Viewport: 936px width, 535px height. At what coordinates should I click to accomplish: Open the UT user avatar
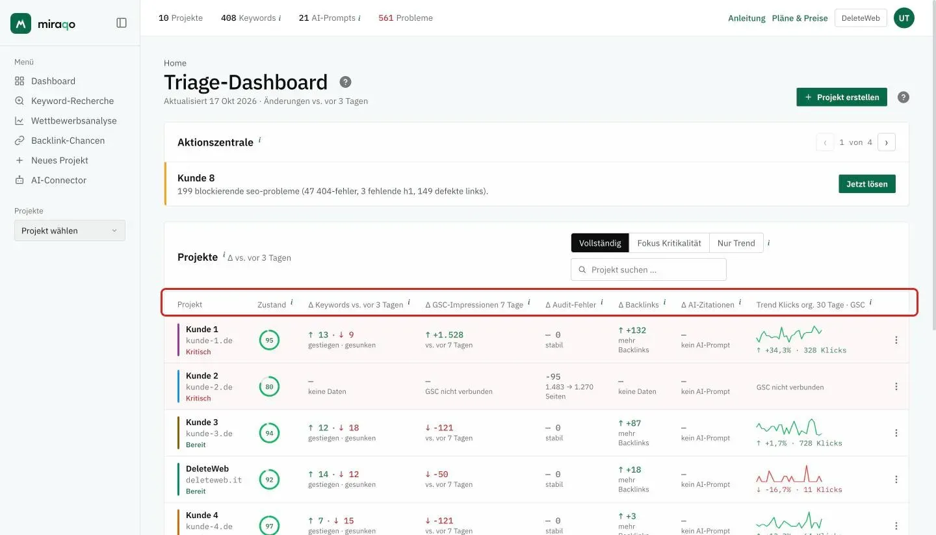point(904,18)
